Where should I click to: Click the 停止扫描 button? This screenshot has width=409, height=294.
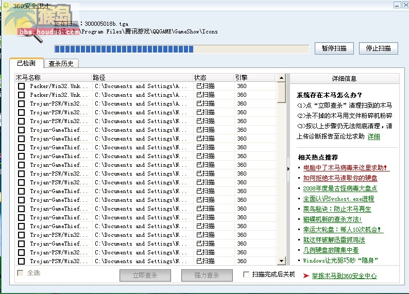pyautogui.click(x=379, y=48)
